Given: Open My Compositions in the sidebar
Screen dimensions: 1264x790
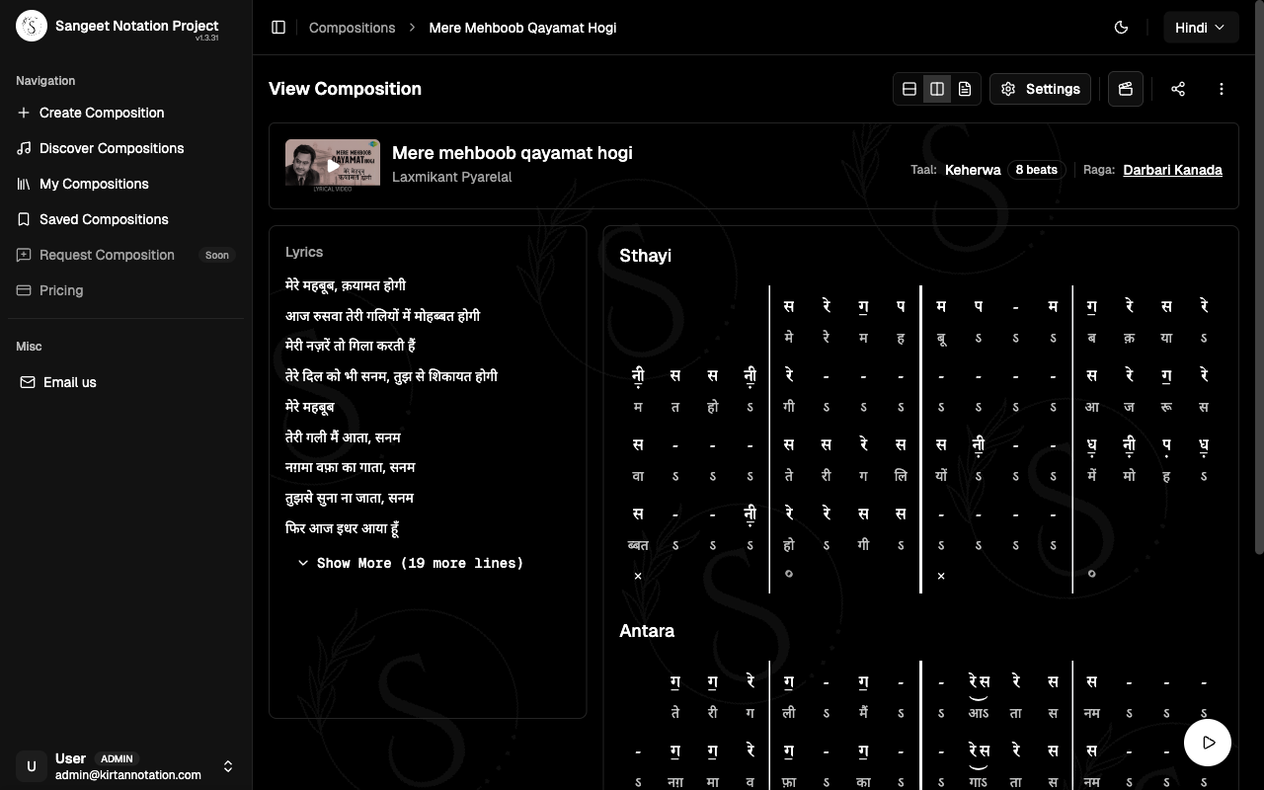Looking at the screenshot, I should point(94,184).
